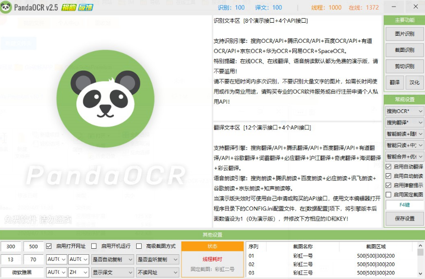Toggle 启用打开网址 checkbox
Image resolution: width=425 pixels, height=279 pixels.
click(49, 246)
